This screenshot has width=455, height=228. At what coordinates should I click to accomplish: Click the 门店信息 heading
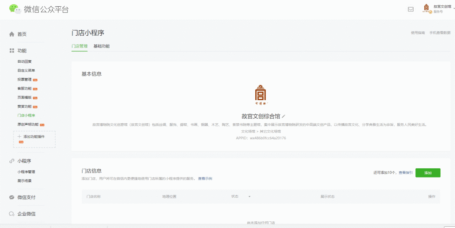coord(91,171)
